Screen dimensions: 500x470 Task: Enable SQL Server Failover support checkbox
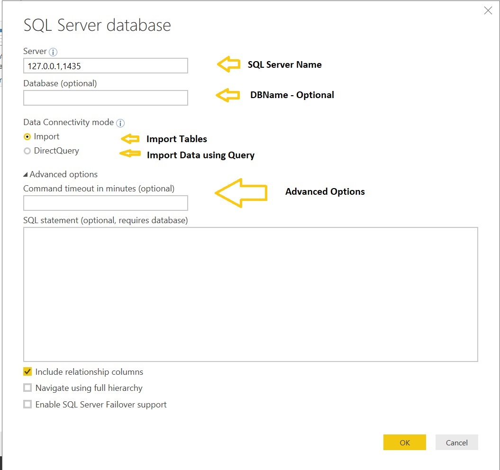click(x=28, y=404)
